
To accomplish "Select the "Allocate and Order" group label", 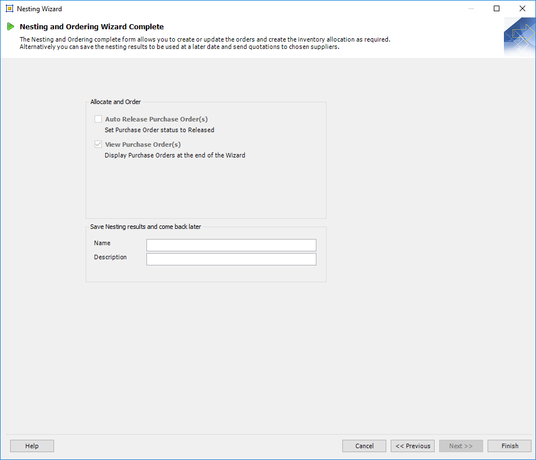I will point(115,102).
